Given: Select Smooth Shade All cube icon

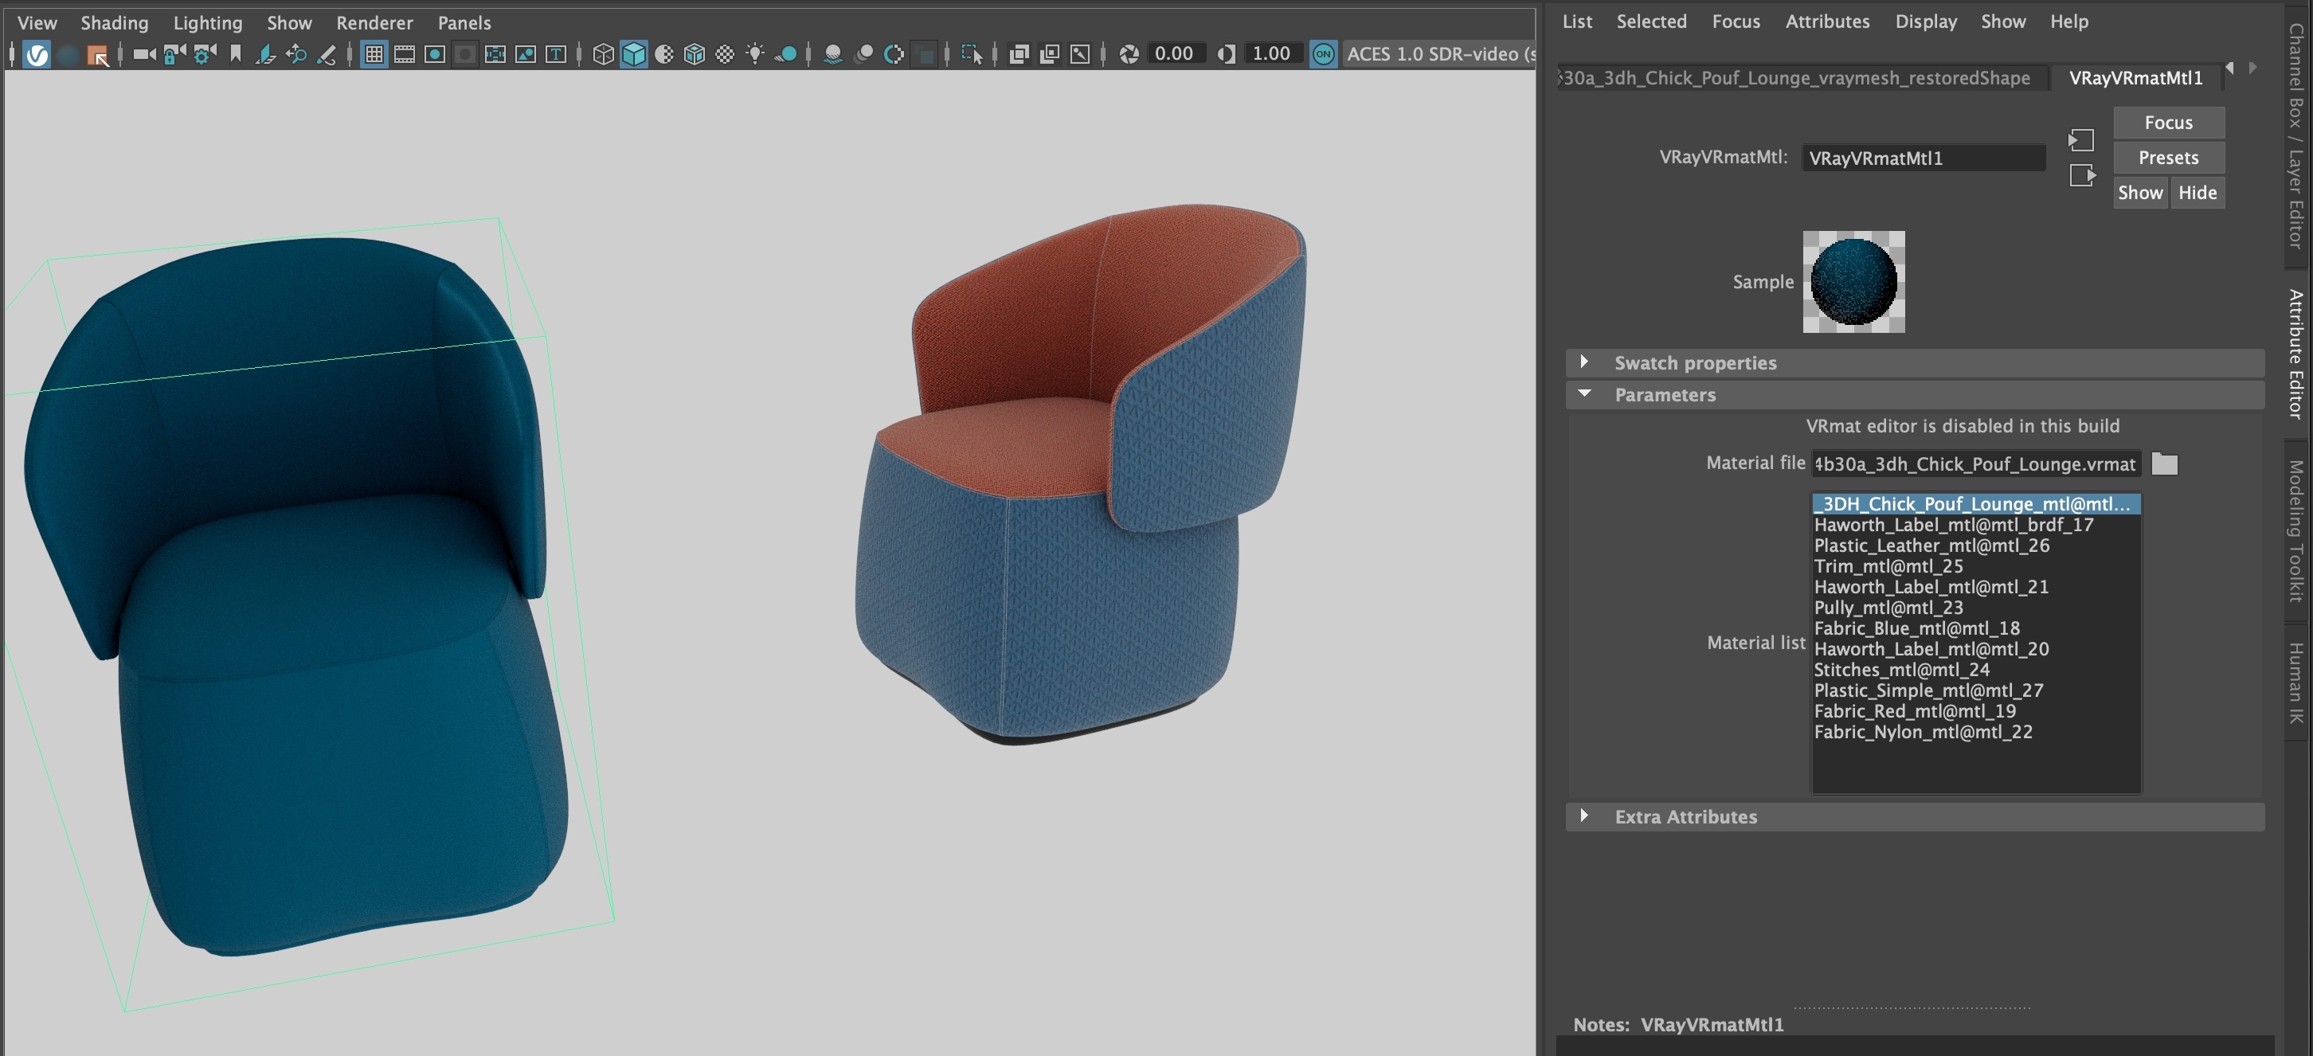Looking at the screenshot, I should 634,55.
